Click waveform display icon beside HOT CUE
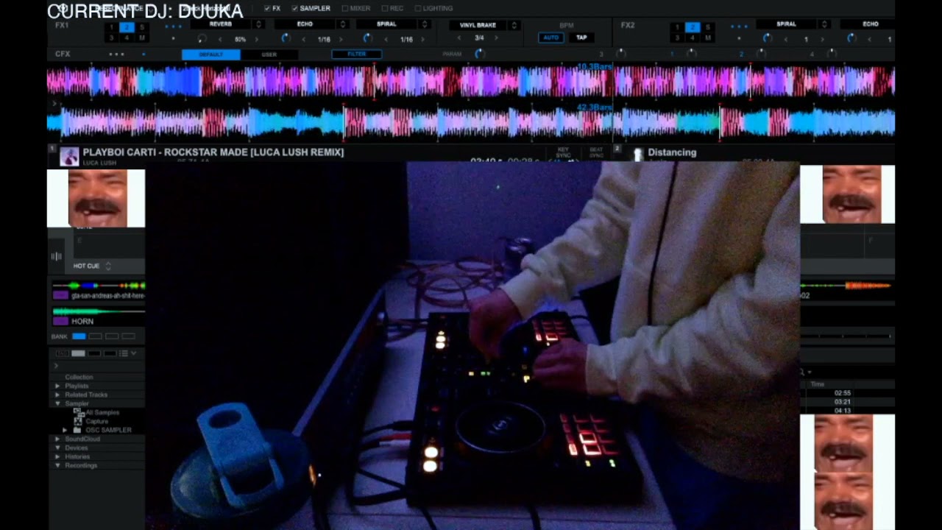942x530 pixels. click(57, 256)
